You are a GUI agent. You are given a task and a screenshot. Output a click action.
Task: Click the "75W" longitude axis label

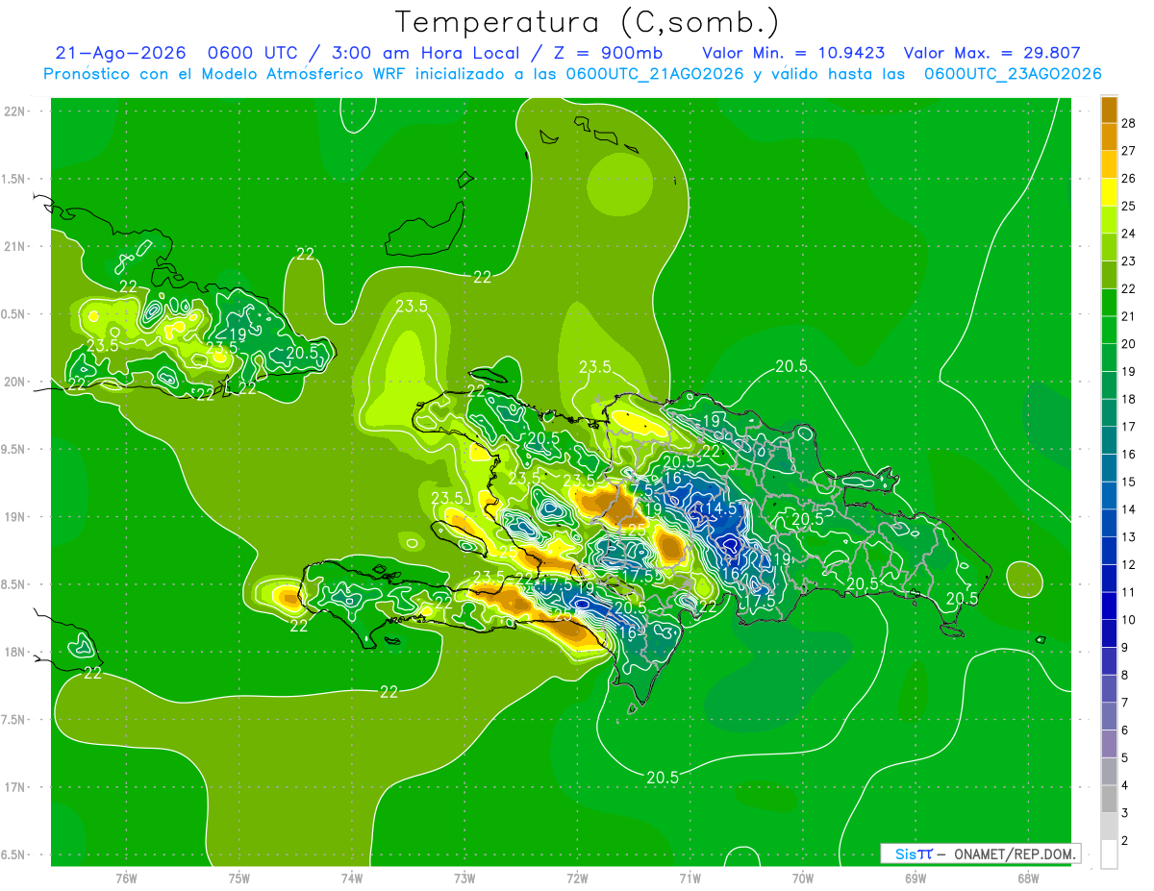[239, 879]
